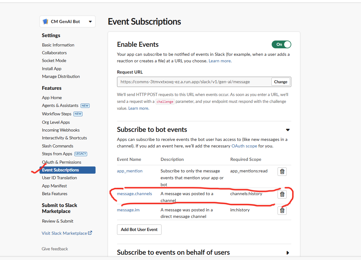
Task: Follow Learn more link under Enable Events
Action: pyautogui.click(x=220, y=61)
